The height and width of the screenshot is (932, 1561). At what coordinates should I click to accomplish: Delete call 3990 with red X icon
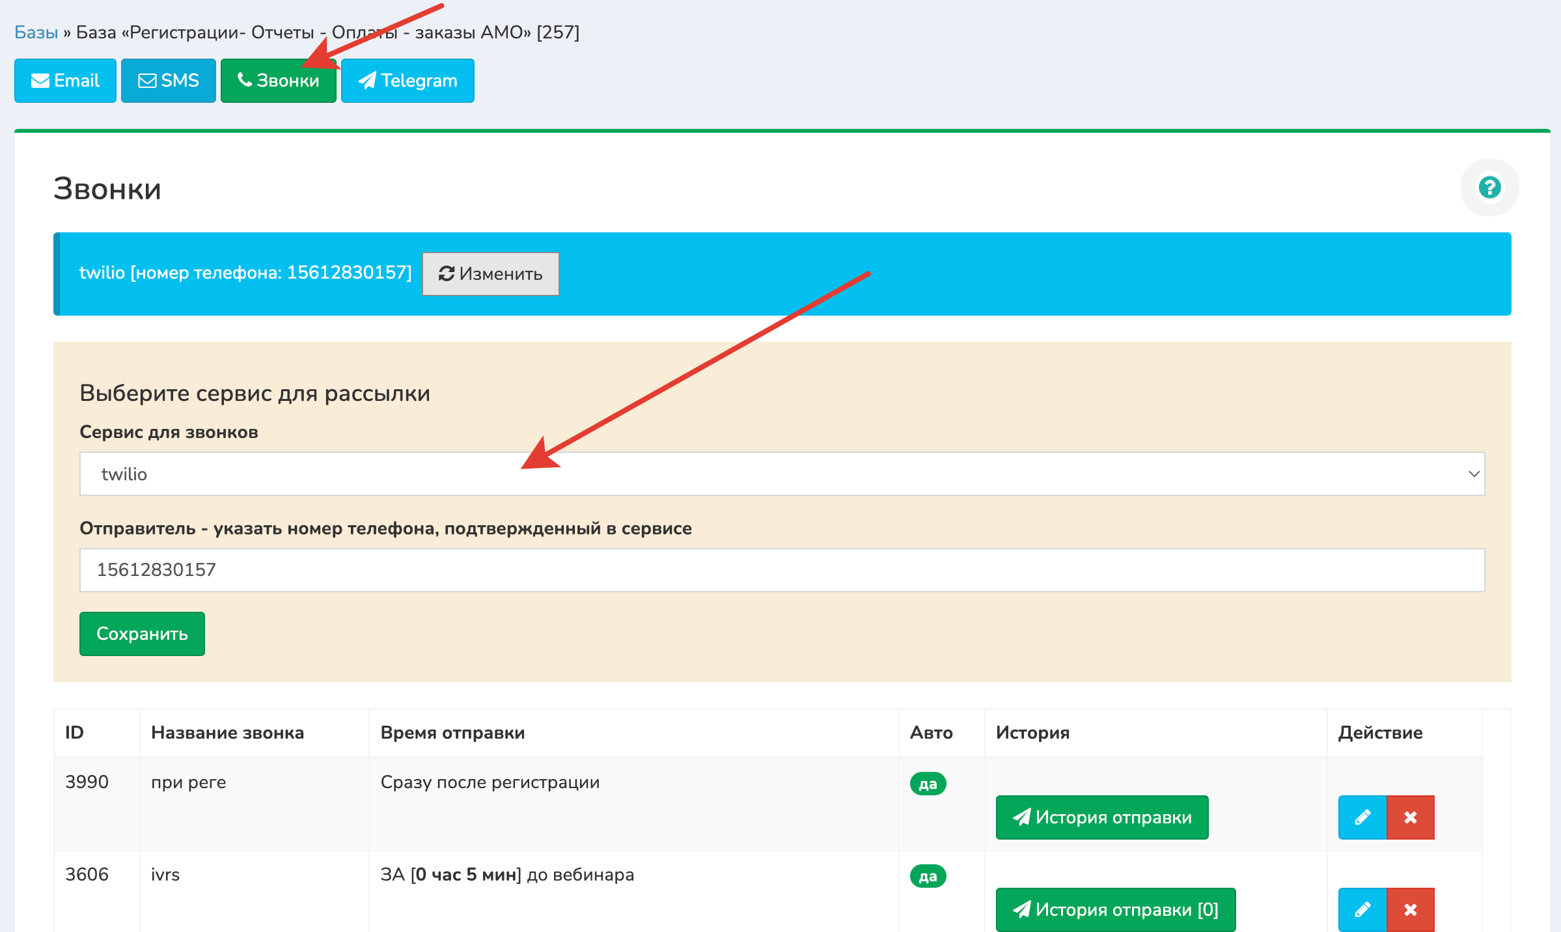click(x=1410, y=817)
